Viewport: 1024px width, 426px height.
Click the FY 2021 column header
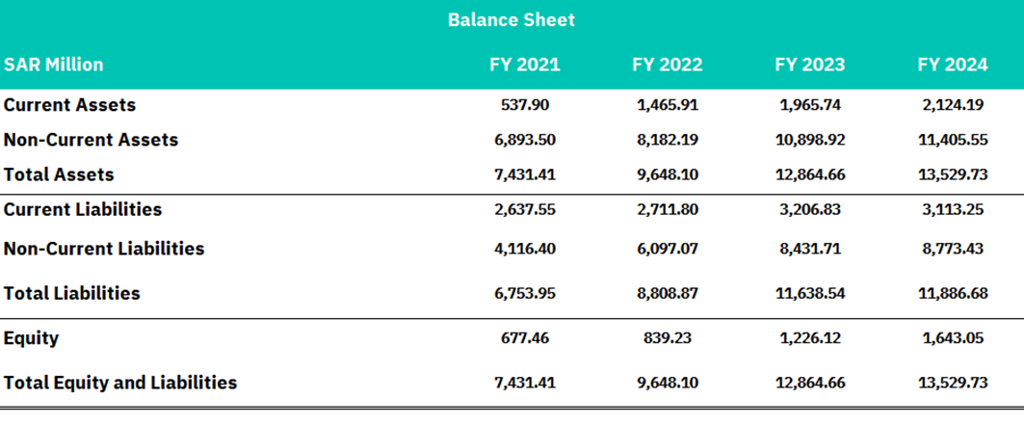pos(525,65)
